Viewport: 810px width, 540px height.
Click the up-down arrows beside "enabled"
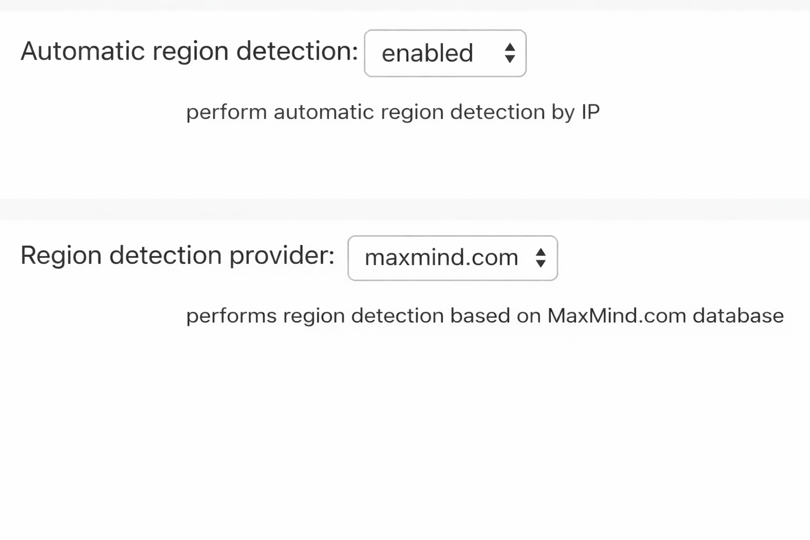pos(509,53)
